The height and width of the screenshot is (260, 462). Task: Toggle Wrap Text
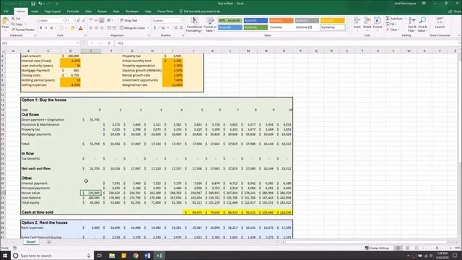coord(128,21)
